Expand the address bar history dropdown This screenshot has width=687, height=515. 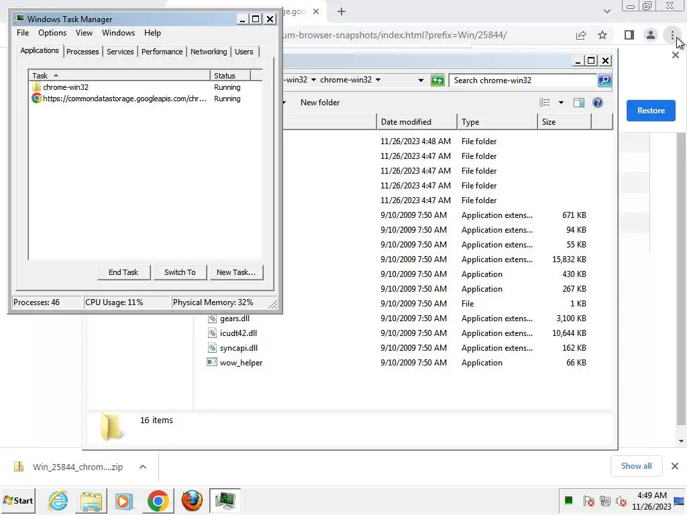pyautogui.click(x=421, y=80)
